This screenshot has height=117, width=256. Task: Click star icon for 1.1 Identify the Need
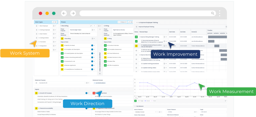pos(62,45)
